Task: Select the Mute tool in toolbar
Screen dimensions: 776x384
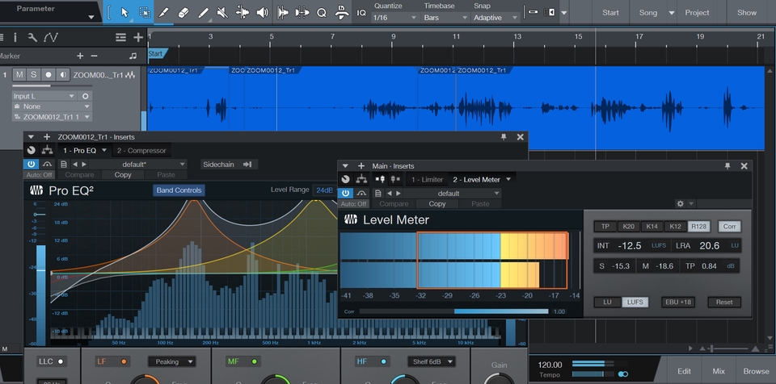Action: click(x=223, y=13)
